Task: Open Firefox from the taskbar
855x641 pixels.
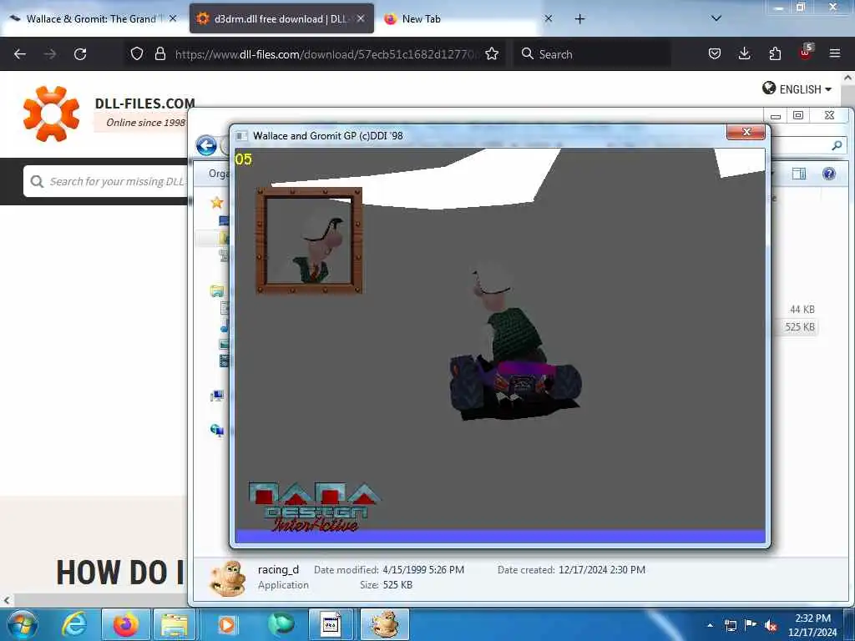Action: click(125, 624)
